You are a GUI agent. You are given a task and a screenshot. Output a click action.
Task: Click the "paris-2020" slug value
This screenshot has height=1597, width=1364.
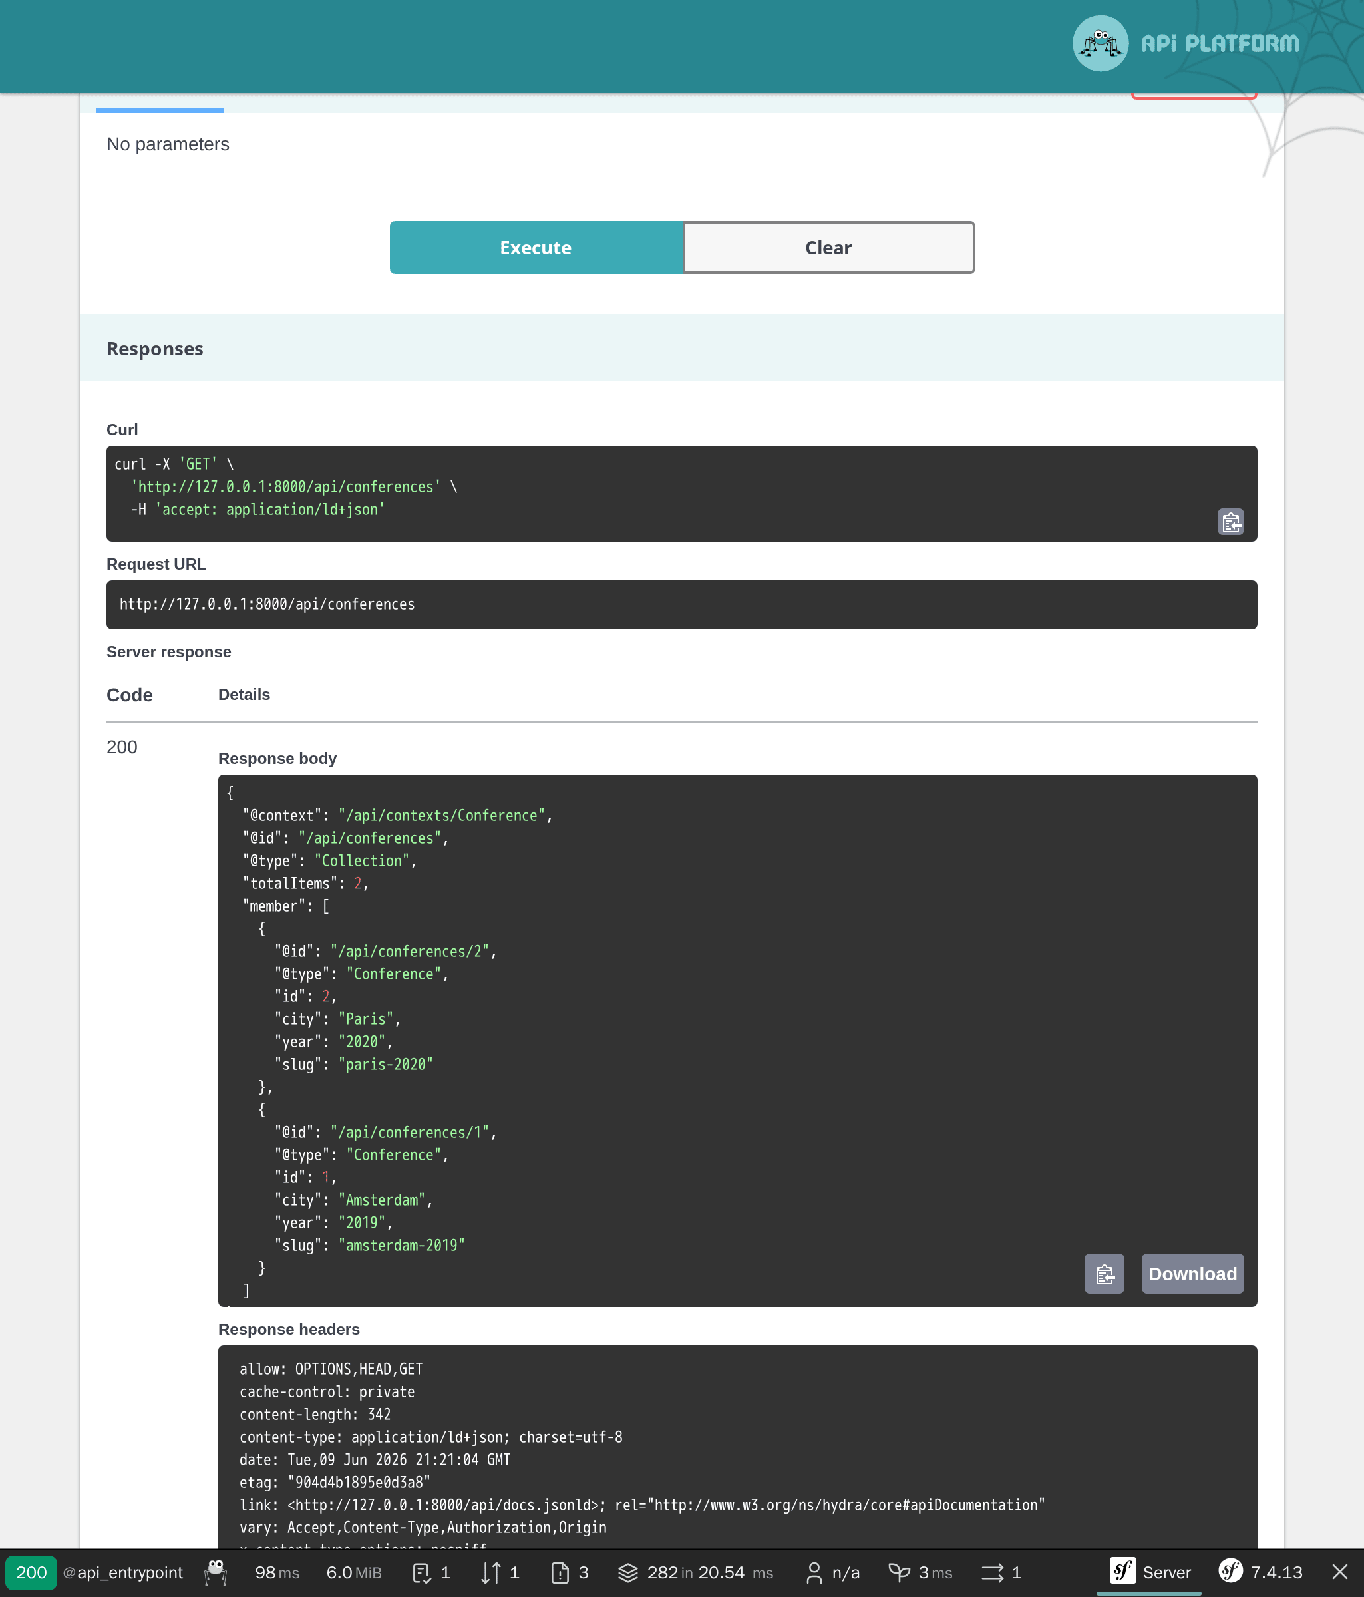point(385,1065)
